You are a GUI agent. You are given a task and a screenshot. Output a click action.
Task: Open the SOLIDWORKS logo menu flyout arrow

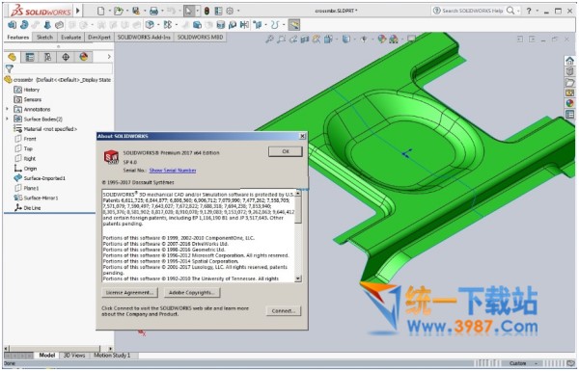coord(78,11)
